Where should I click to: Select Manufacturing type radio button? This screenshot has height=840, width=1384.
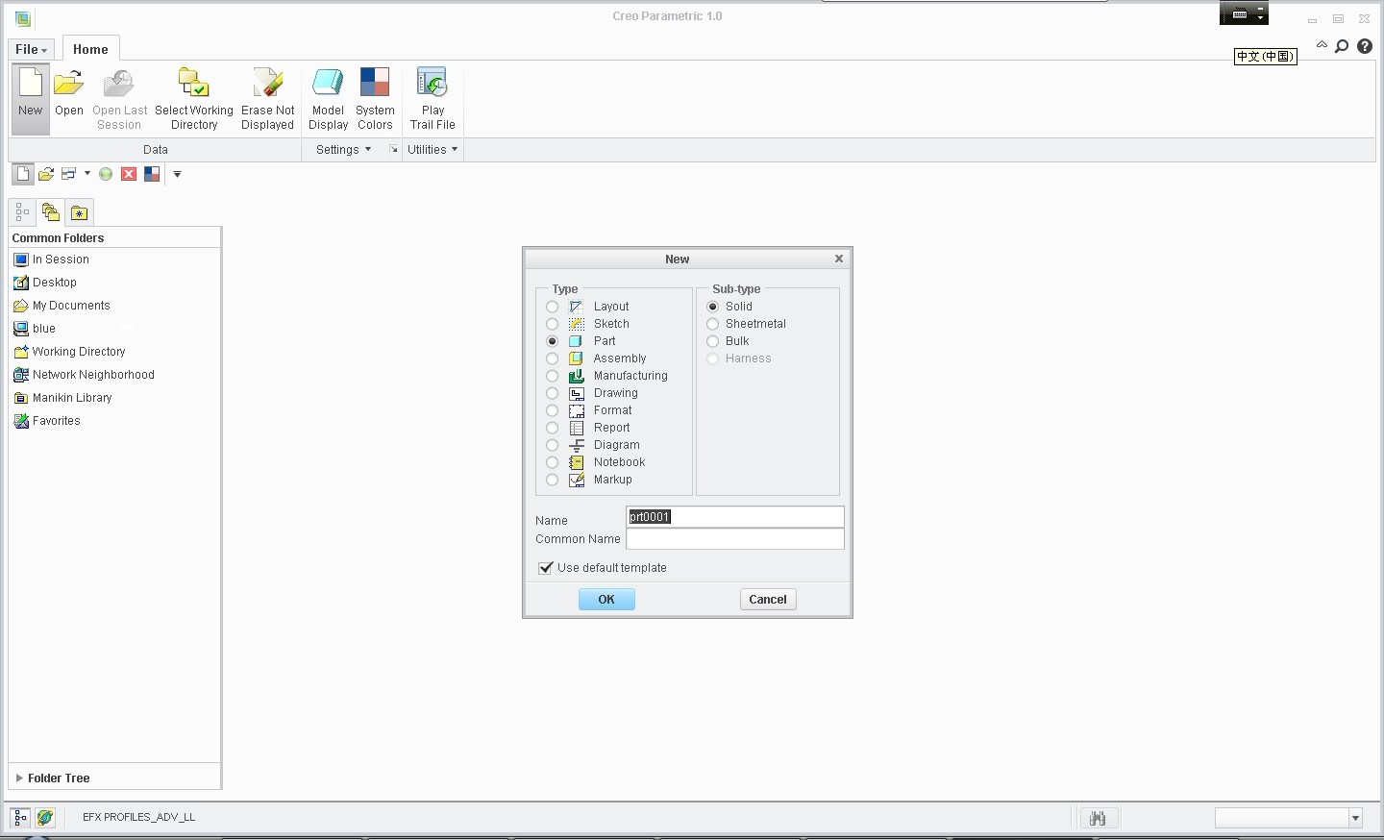552,376
